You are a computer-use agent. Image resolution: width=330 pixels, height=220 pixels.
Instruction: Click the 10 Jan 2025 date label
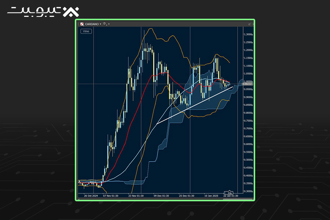pos(211,196)
